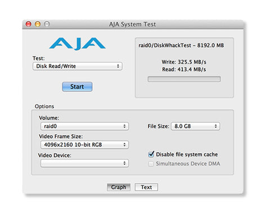Image resolution: width=270 pixels, height=218 pixels.
Task: Click the Video Frame Size label
Action: [x=61, y=136]
